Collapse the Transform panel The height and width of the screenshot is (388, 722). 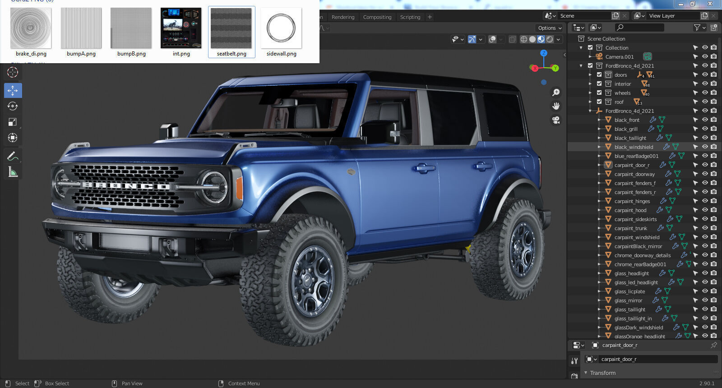point(586,373)
